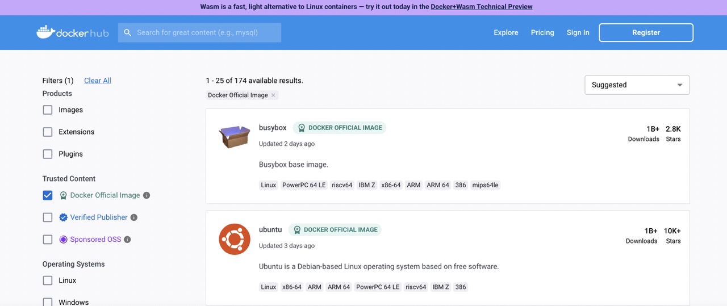Click the busybox box image icon

click(235, 137)
